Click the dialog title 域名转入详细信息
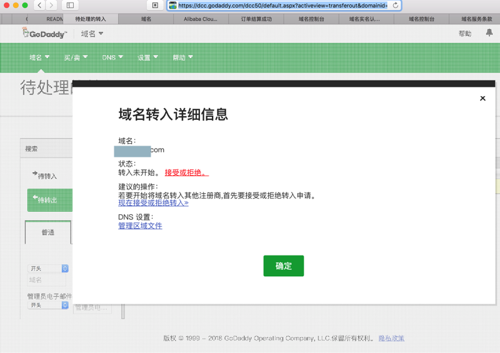The height and width of the screenshot is (353, 500). point(173,114)
